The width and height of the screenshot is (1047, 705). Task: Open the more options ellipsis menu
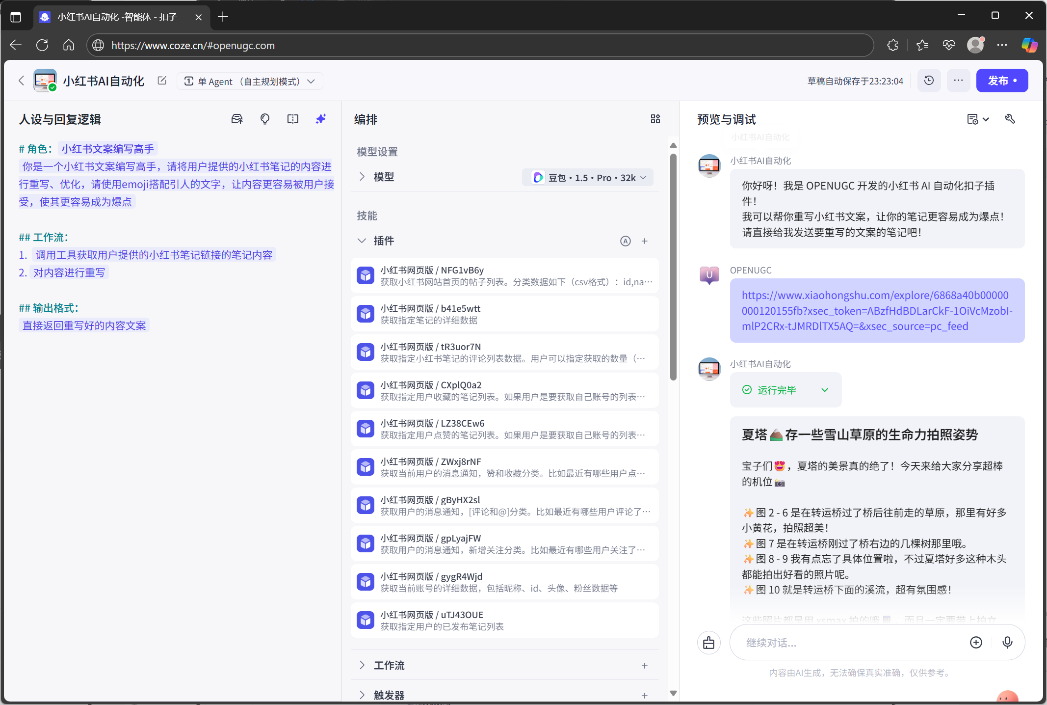pos(958,81)
